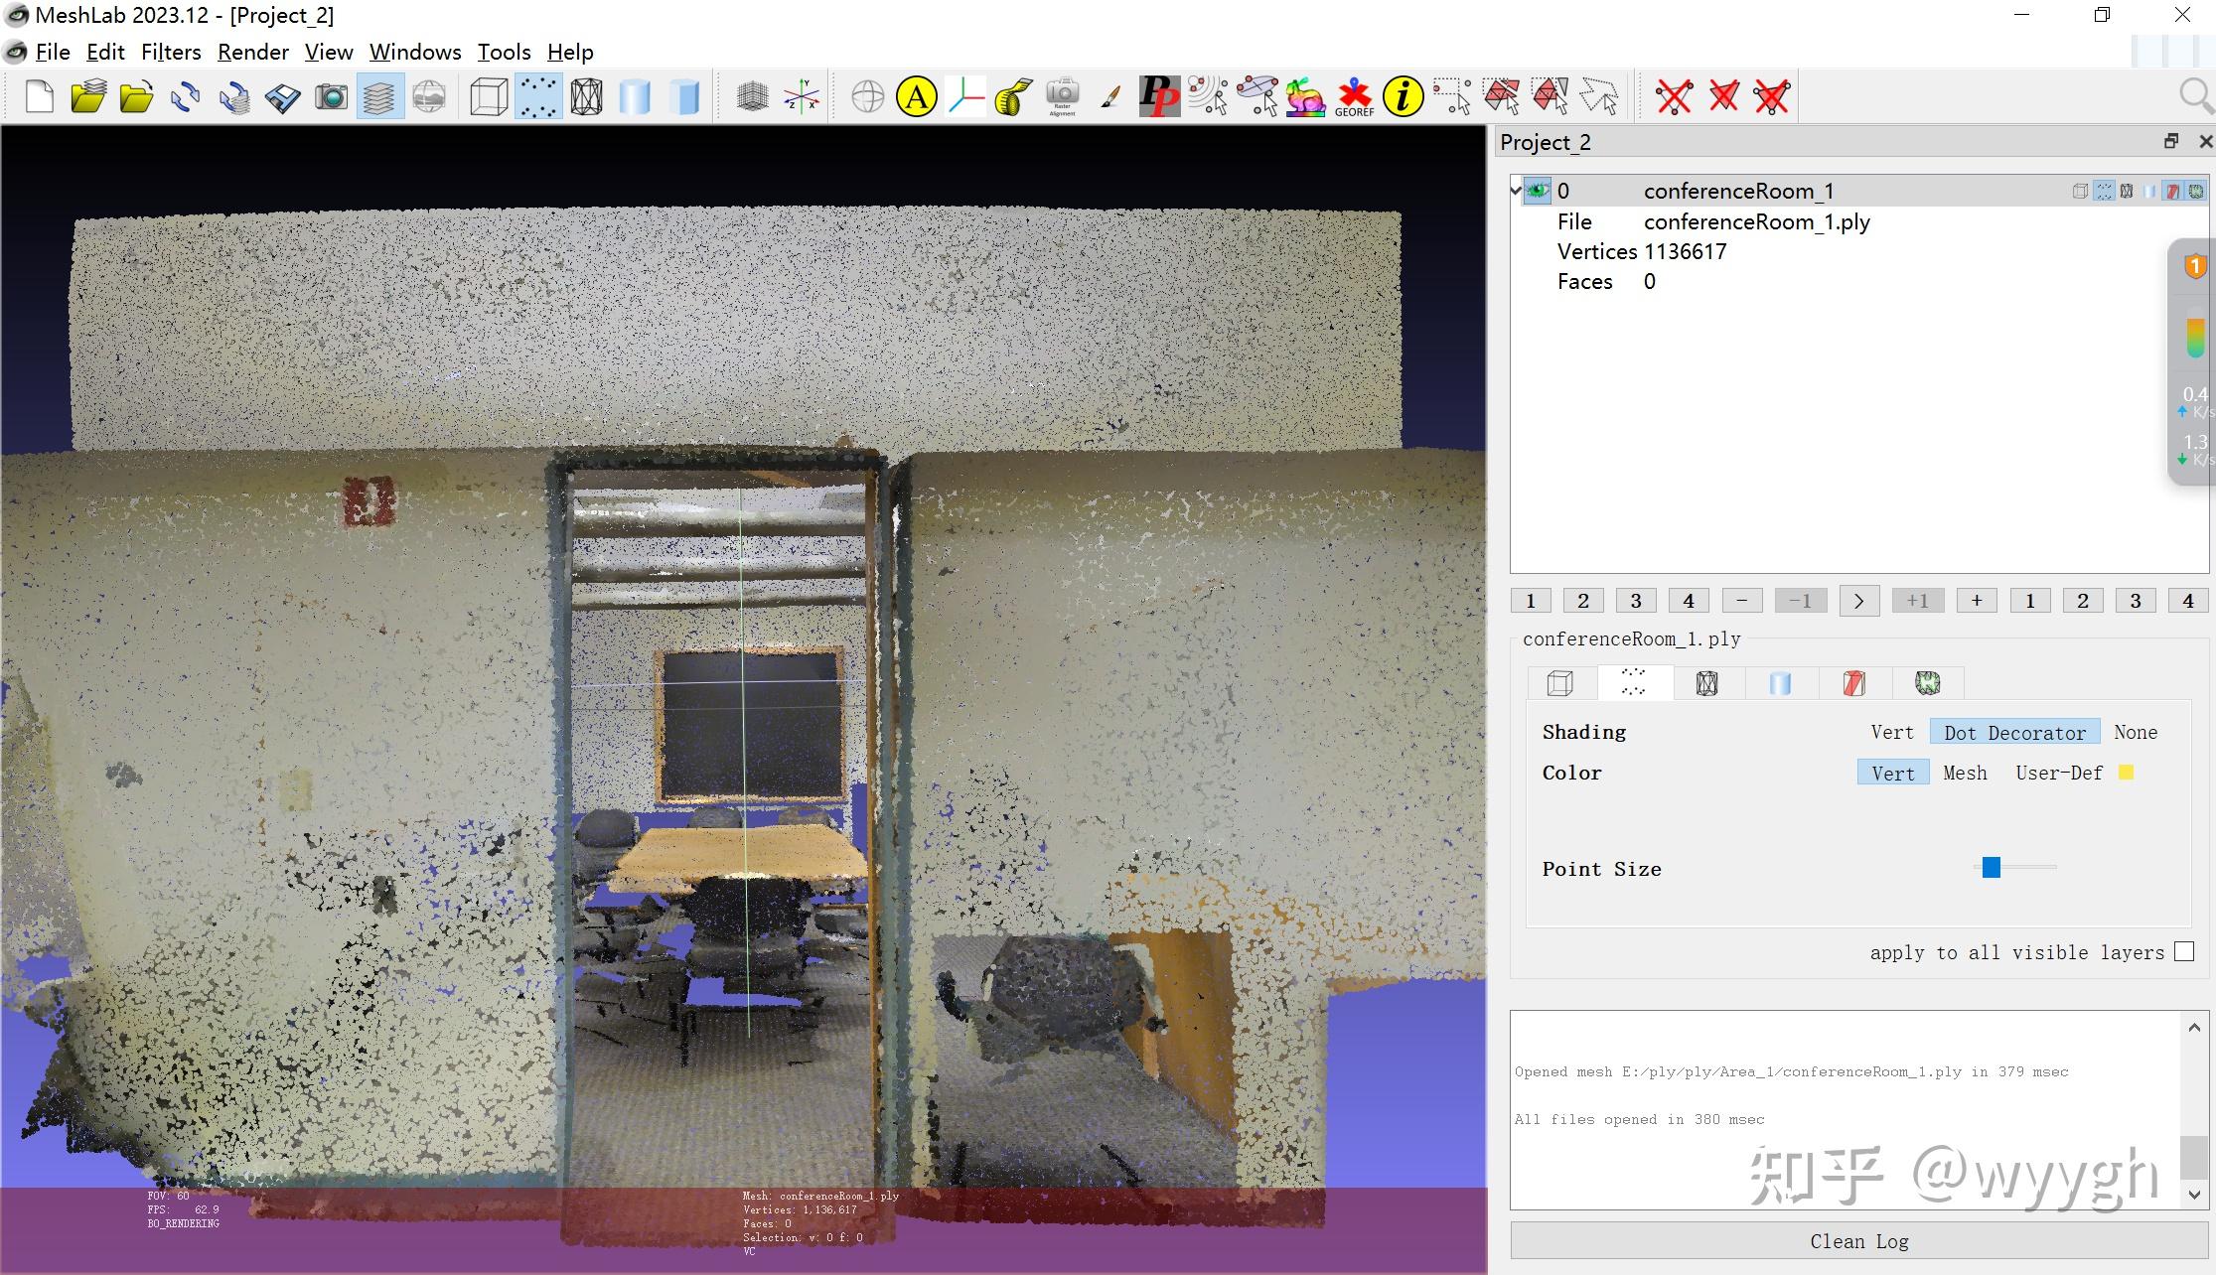
Task: Check apply to all visible layers
Action: pos(2184,952)
